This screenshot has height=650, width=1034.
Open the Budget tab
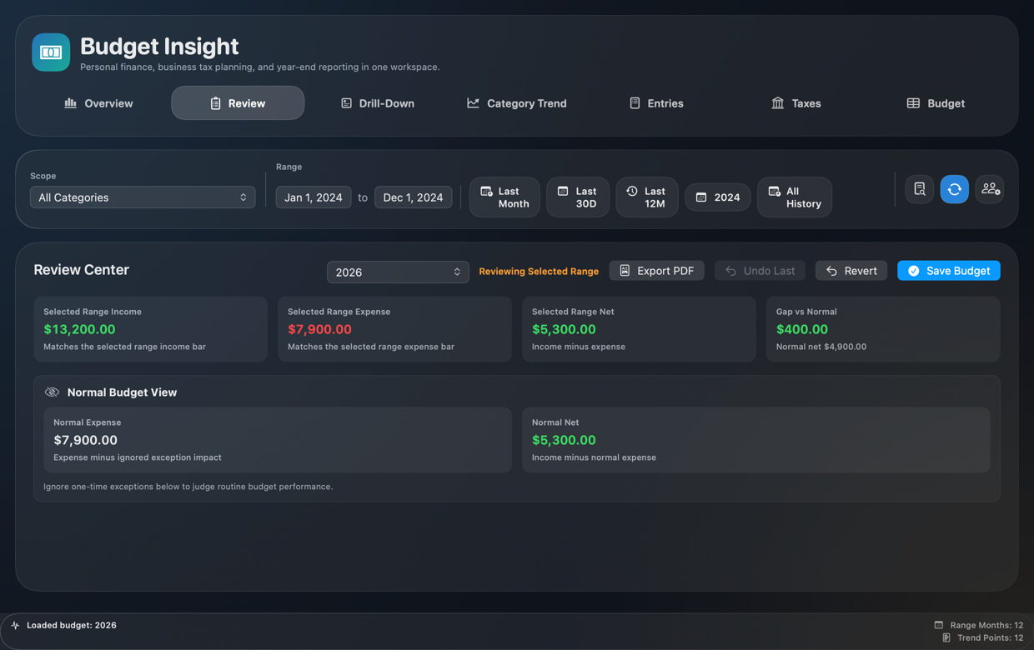(x=936, y=103)
